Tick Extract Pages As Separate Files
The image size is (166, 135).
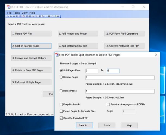point(61,111)
